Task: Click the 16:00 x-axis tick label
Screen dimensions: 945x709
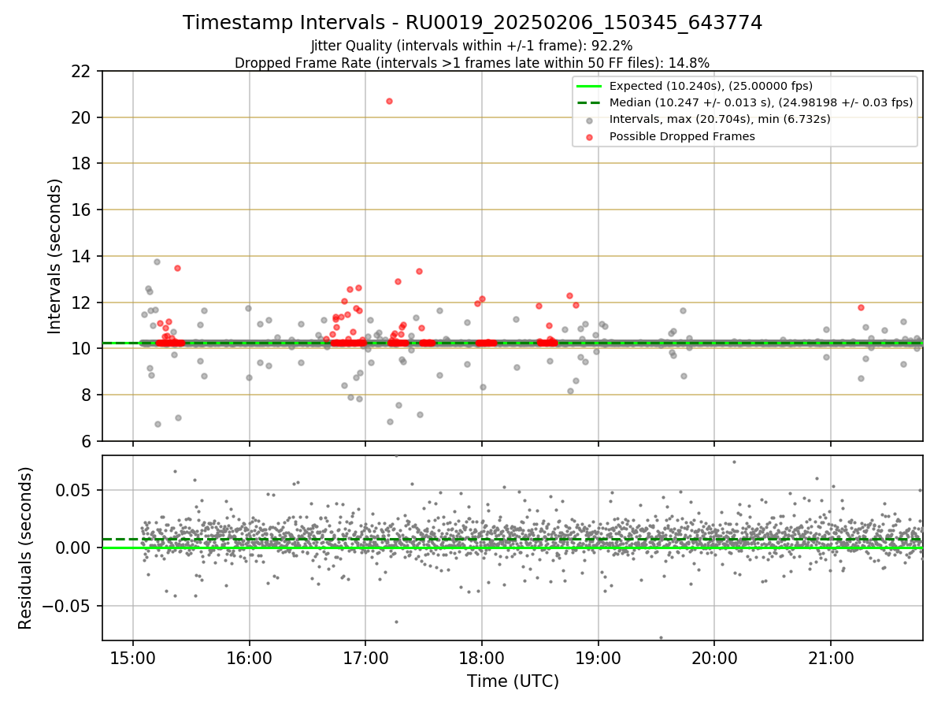Action: [249, 658]
